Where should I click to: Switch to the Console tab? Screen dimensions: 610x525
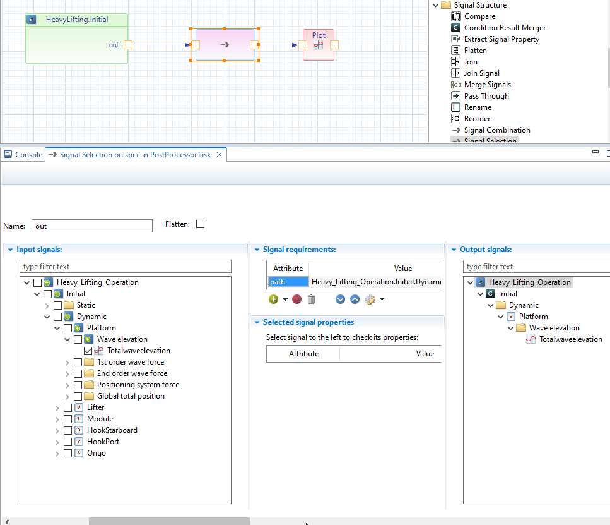tap(23, 155)
